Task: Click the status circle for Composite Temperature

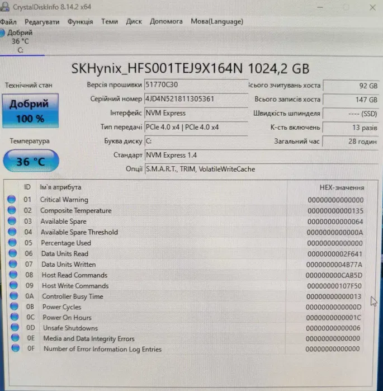Action: click(12, 210)
